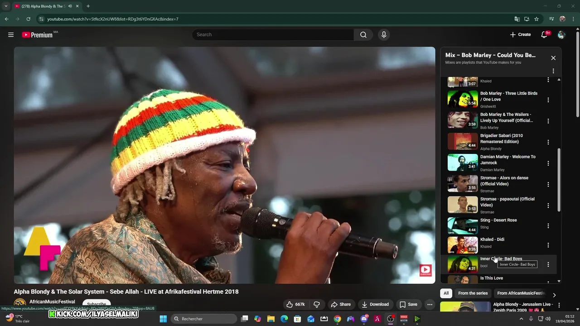Open options for Alors on danse entry
This screenshot has height=326, width=580.
[x=548, y=184]
